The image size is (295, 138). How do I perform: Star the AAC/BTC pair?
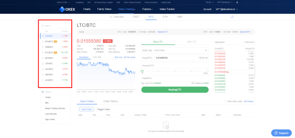point(43,69)
